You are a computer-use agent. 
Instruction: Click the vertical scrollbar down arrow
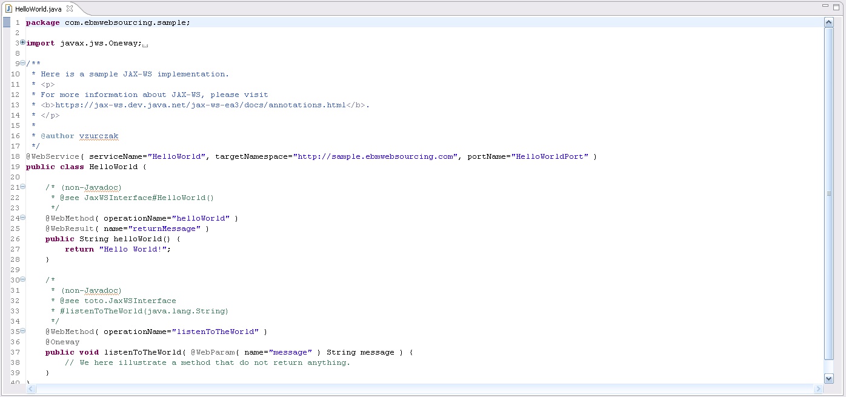coord(828,378)
